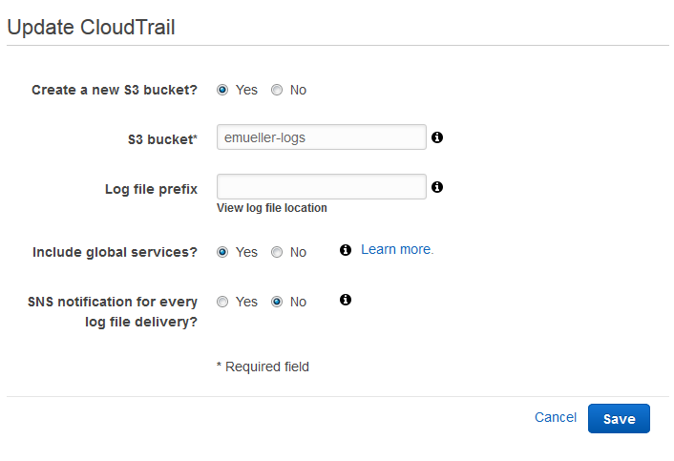This screenshot has height=461, width=674.
Task: Click the Required field note text
Action: [263, 367]
